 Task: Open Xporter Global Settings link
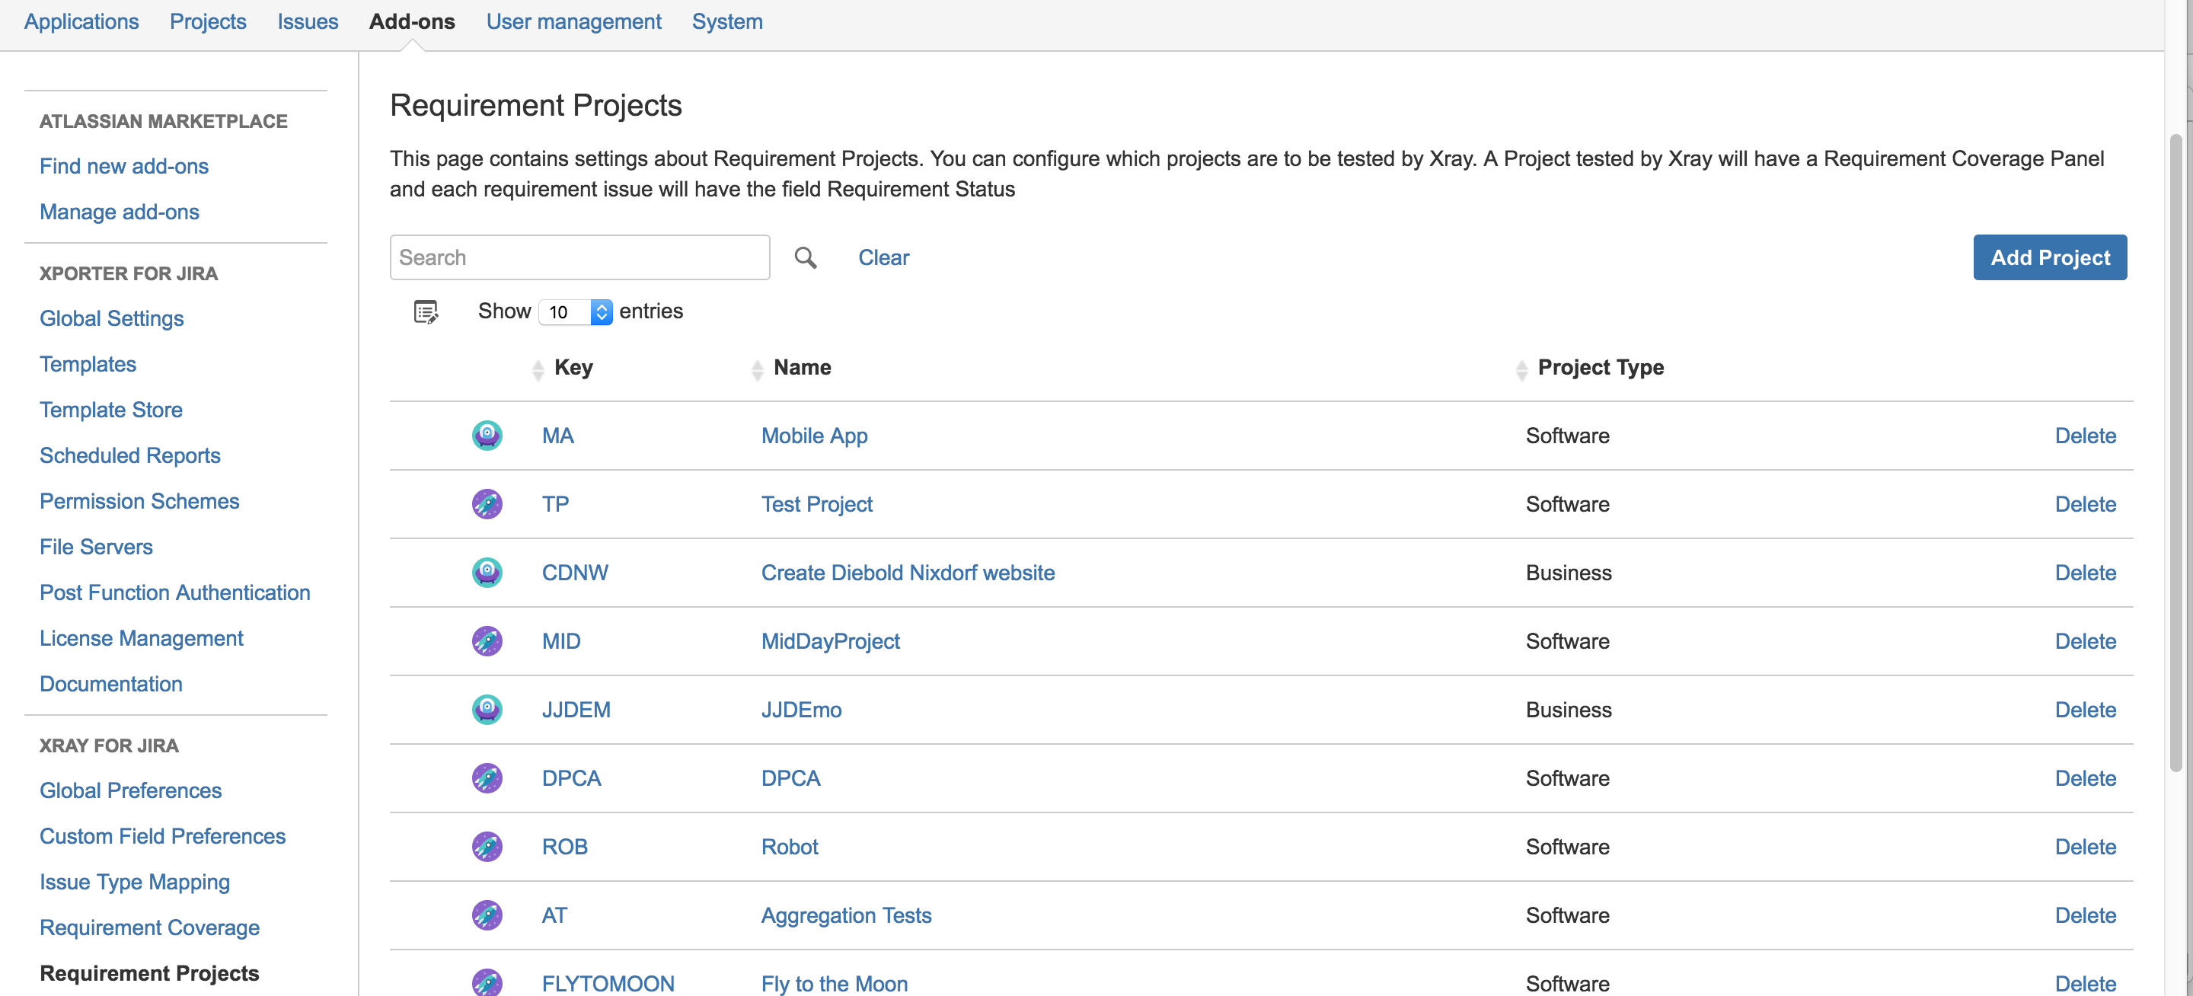coord(111,318)
